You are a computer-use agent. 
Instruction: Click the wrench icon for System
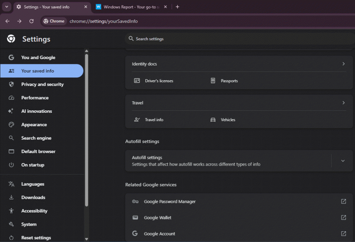[11, 224]
